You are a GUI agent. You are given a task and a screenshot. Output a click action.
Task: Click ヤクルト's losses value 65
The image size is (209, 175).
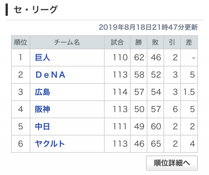(156, 144)
